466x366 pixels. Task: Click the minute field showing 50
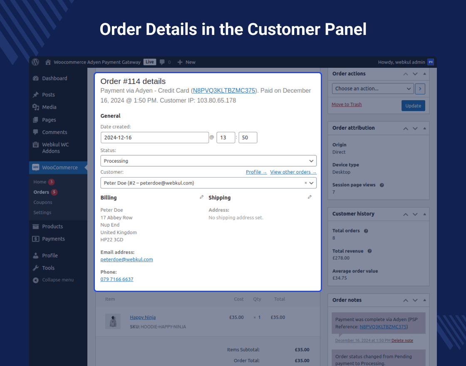pos(248,138)
